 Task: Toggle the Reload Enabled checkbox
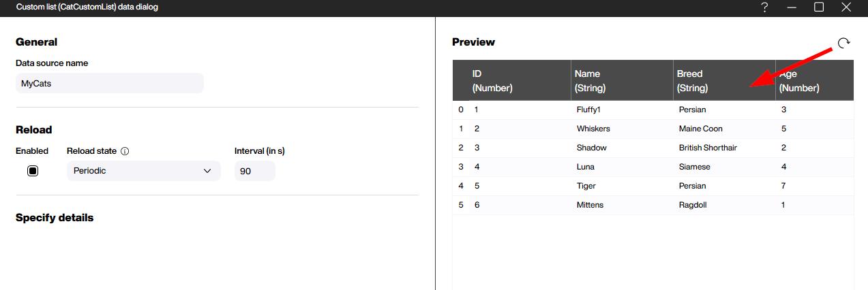pyautogui.click(x=33, y=171)
